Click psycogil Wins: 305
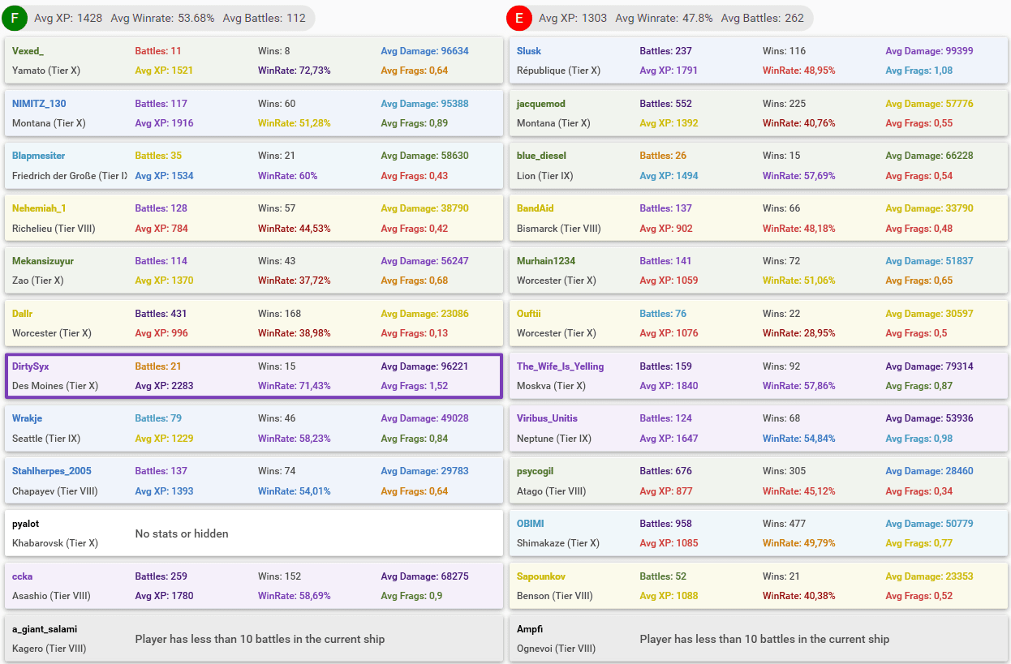 [x=785, y=471]
